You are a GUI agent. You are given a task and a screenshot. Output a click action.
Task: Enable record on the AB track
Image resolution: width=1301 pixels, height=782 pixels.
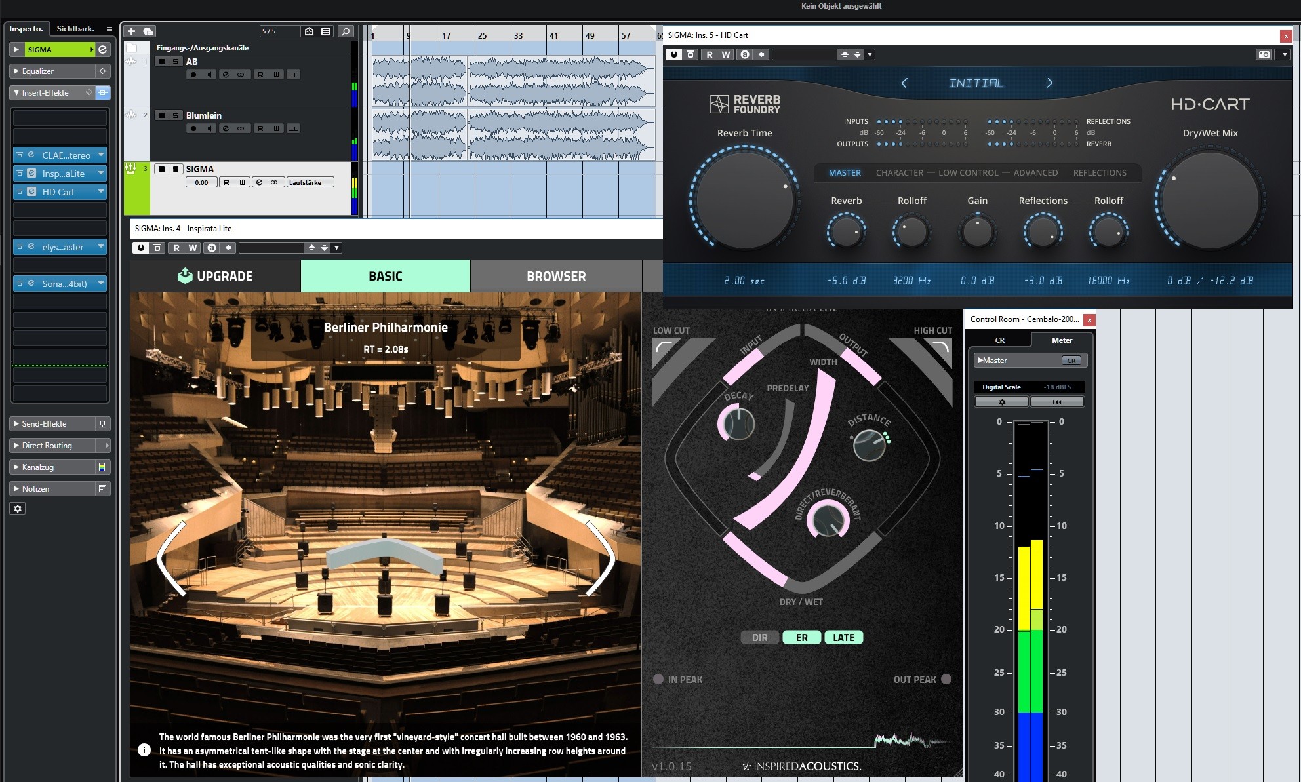tap(193, 75)
